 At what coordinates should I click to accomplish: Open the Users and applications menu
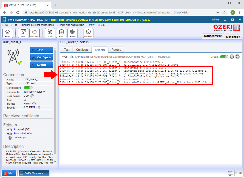tap(71, 25)
